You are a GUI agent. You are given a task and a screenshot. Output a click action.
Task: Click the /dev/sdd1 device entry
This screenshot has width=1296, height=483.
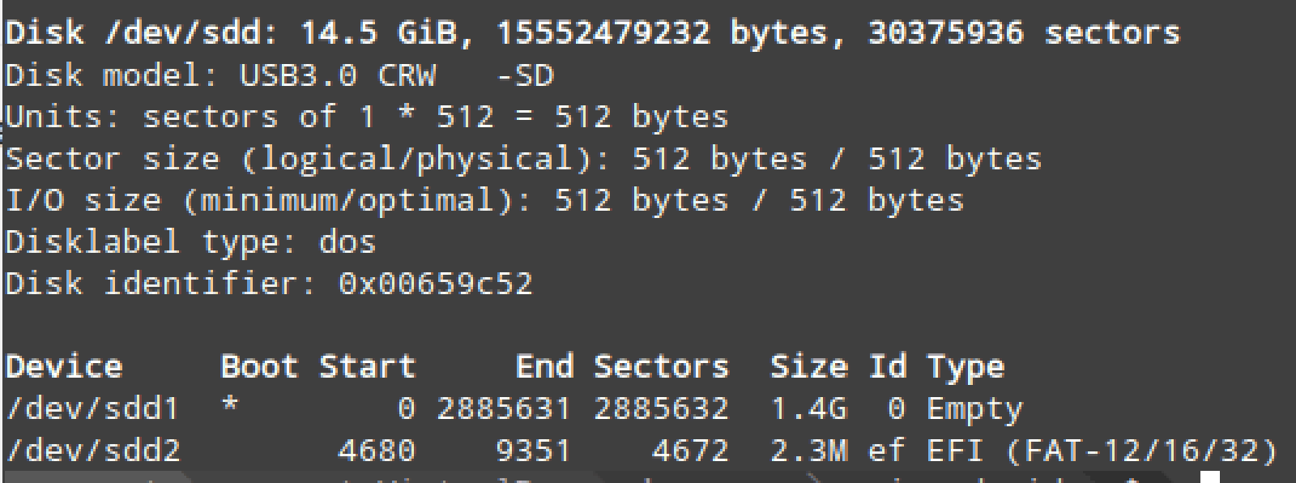tap(92, 408)
